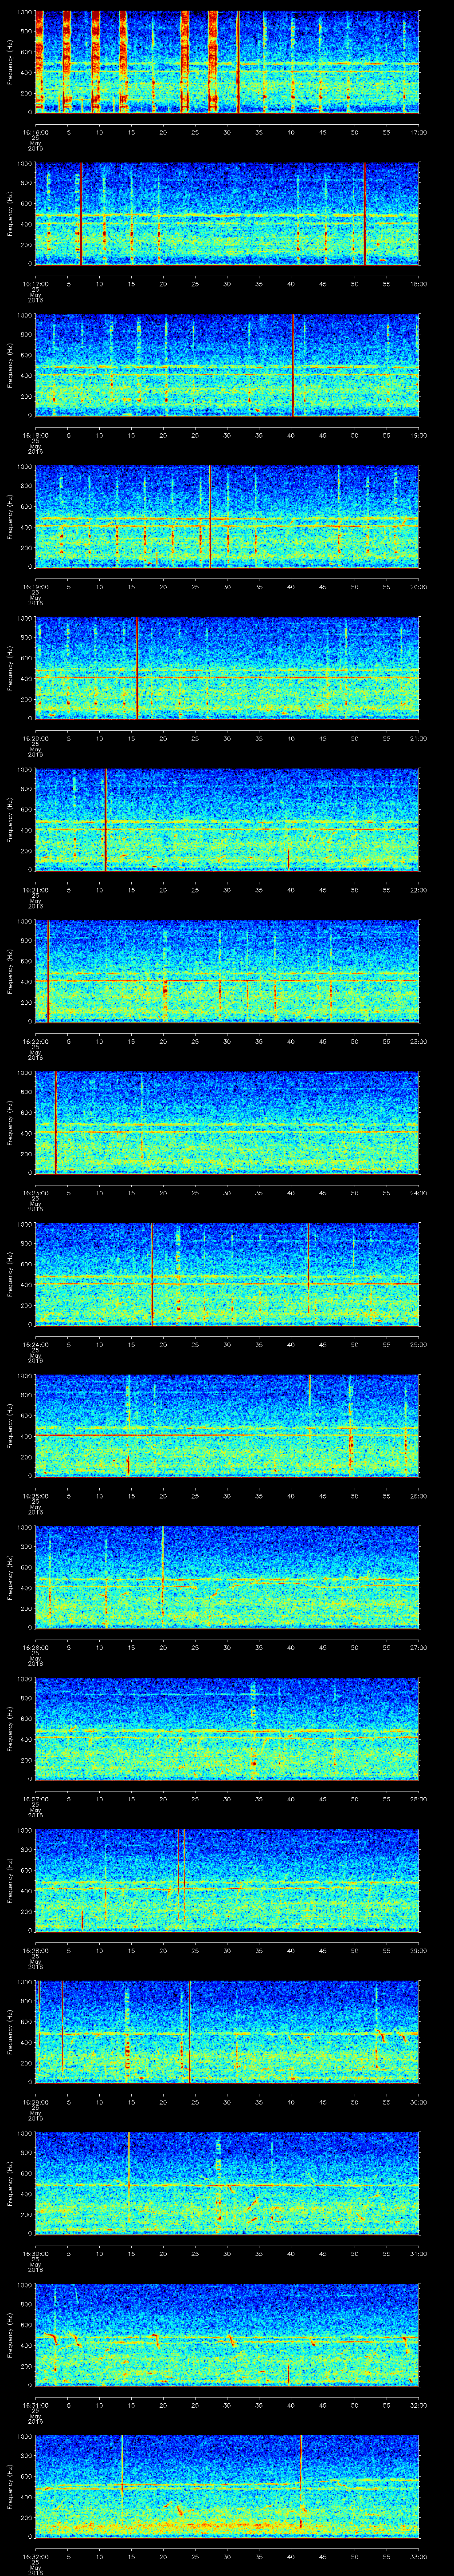Click the 16:22:00 start time label
The image size is (454, 2576).
[36, 1041]
